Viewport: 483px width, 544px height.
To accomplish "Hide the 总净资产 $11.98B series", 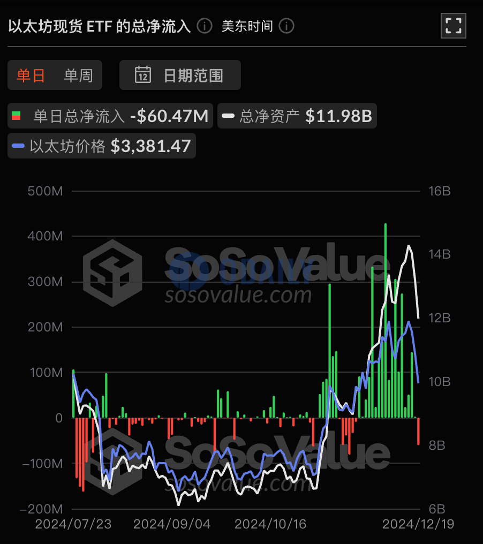I will (297, 116).
